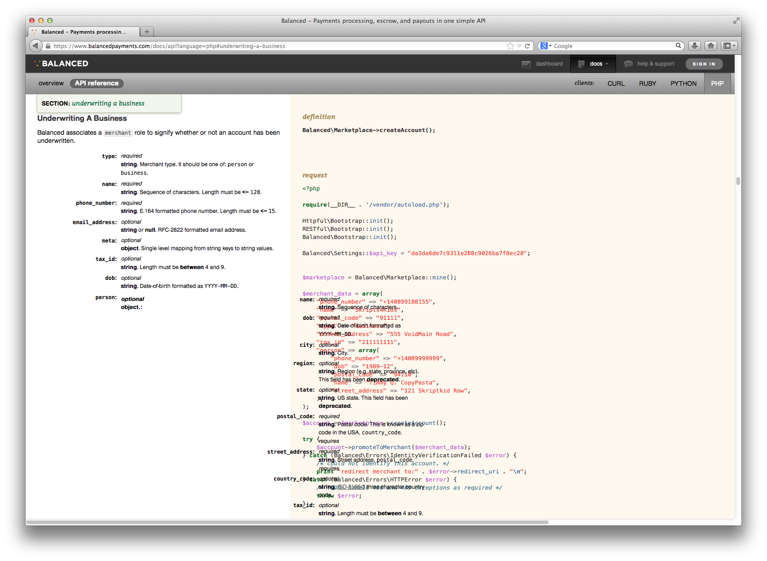Open the bookmarks menu button
Screen dimensions: 767x561
click(x=729, y=46)
